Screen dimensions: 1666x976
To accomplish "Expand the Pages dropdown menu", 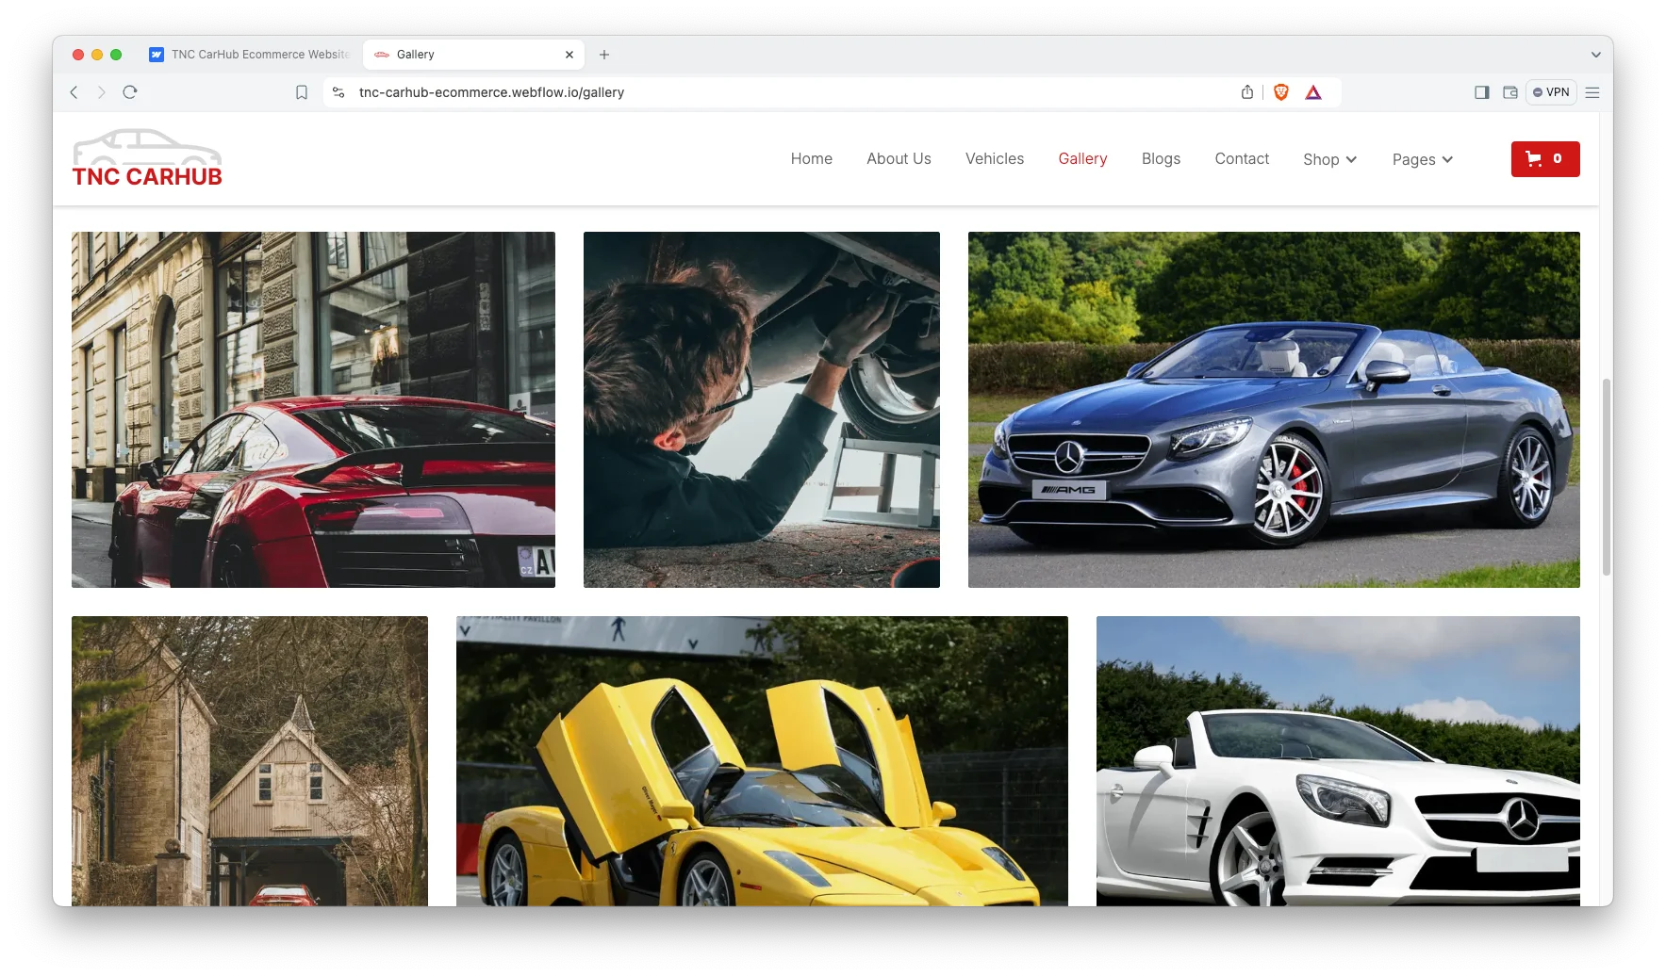I will tap(1421, 159).
